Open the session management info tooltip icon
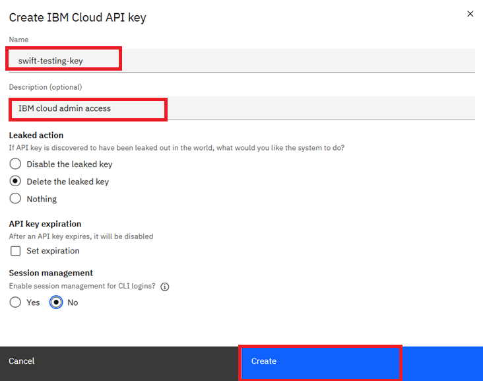 point(165,287)
